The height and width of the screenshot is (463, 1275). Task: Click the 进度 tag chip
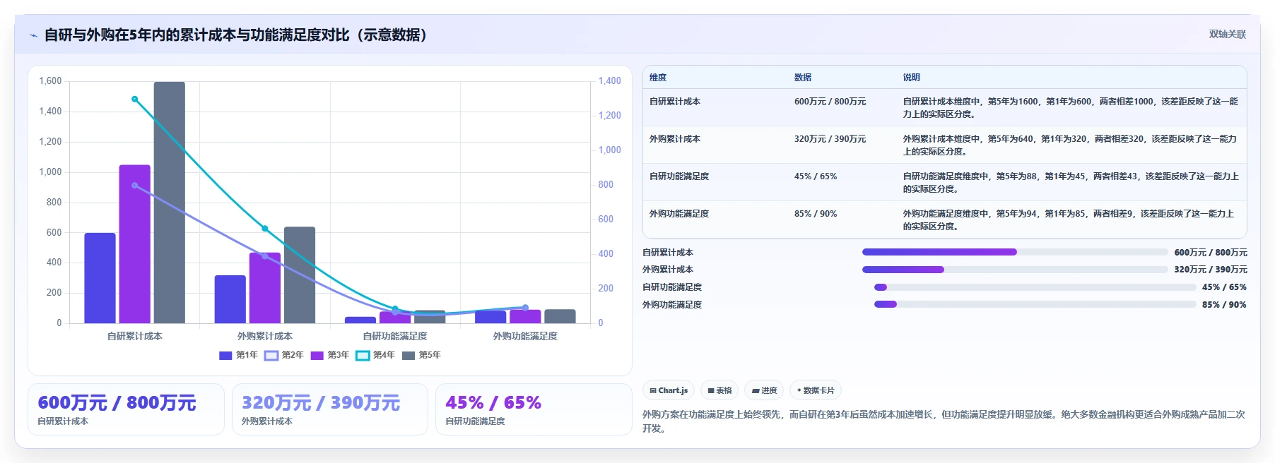[x=765, y=390]
